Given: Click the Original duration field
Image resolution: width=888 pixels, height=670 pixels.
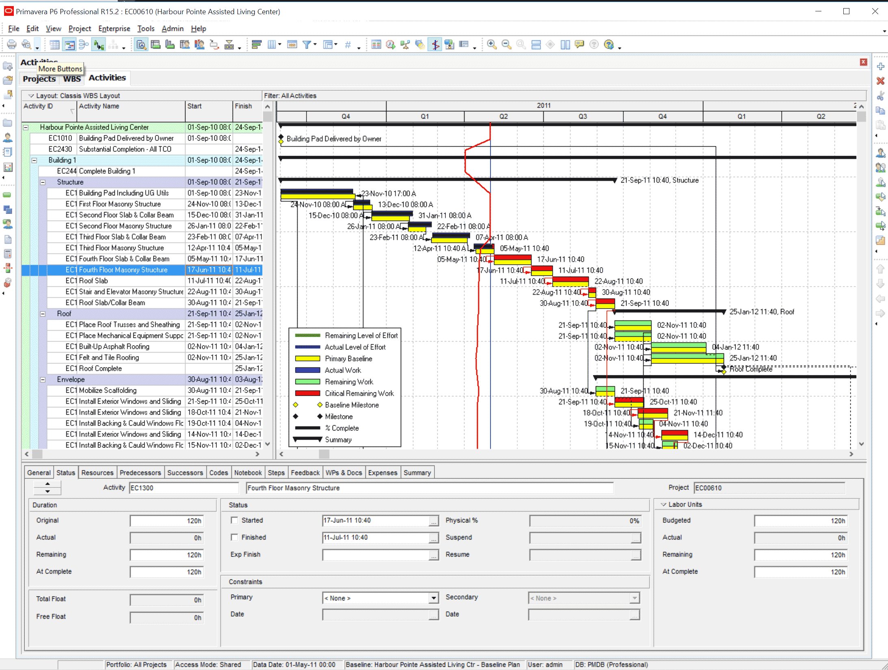Looking at the screenshot, I should (x=166, y=521).
